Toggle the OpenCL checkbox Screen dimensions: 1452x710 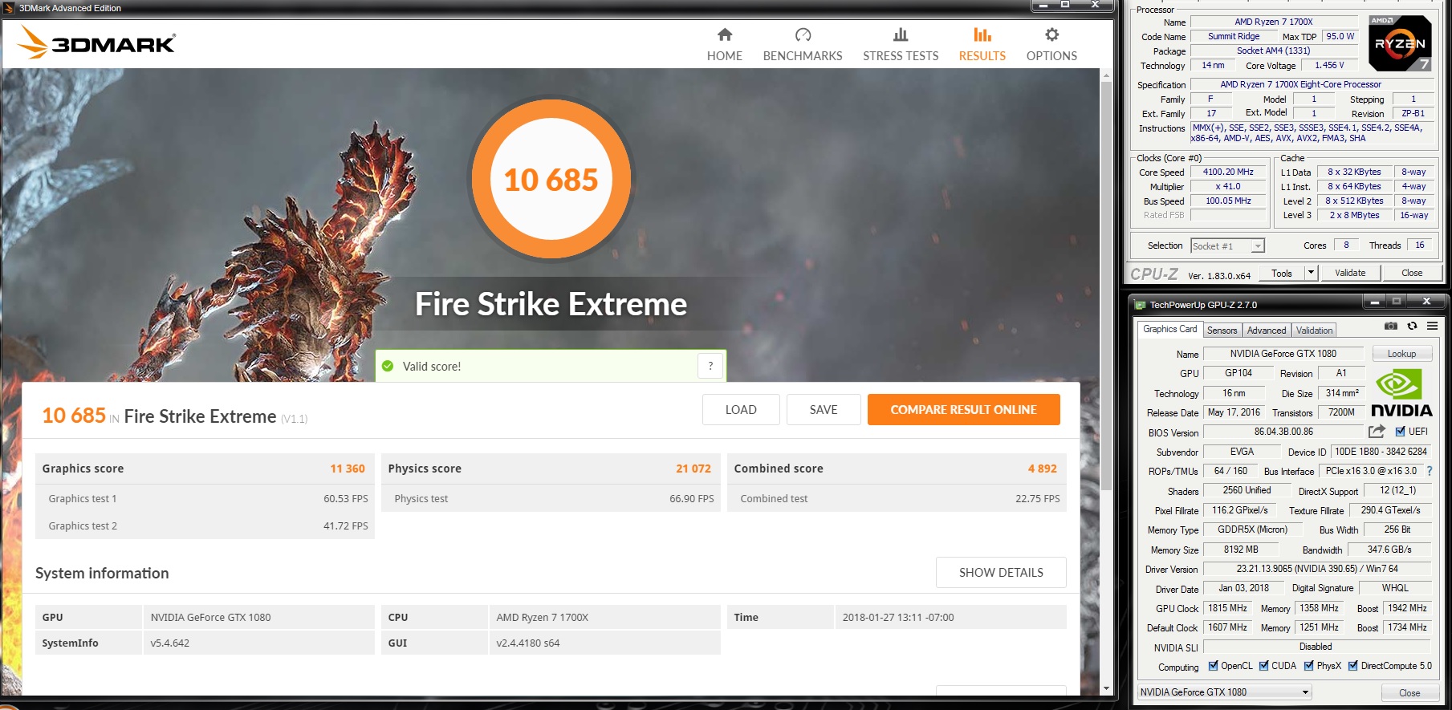[1214, 665]
